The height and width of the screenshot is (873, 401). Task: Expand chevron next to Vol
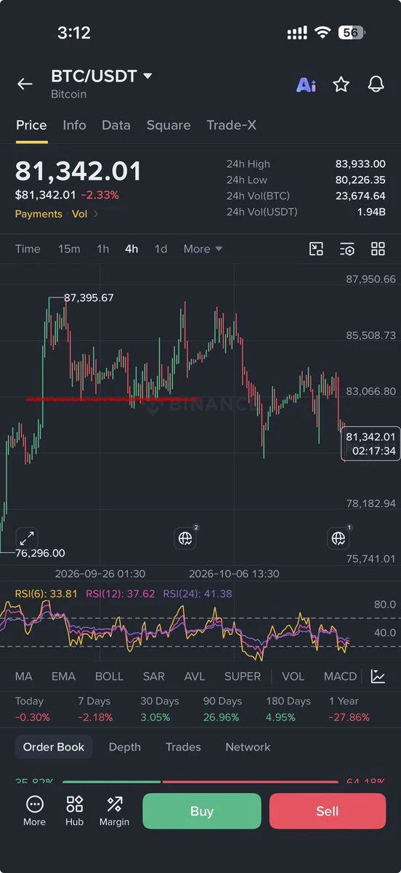coord(96,214)
